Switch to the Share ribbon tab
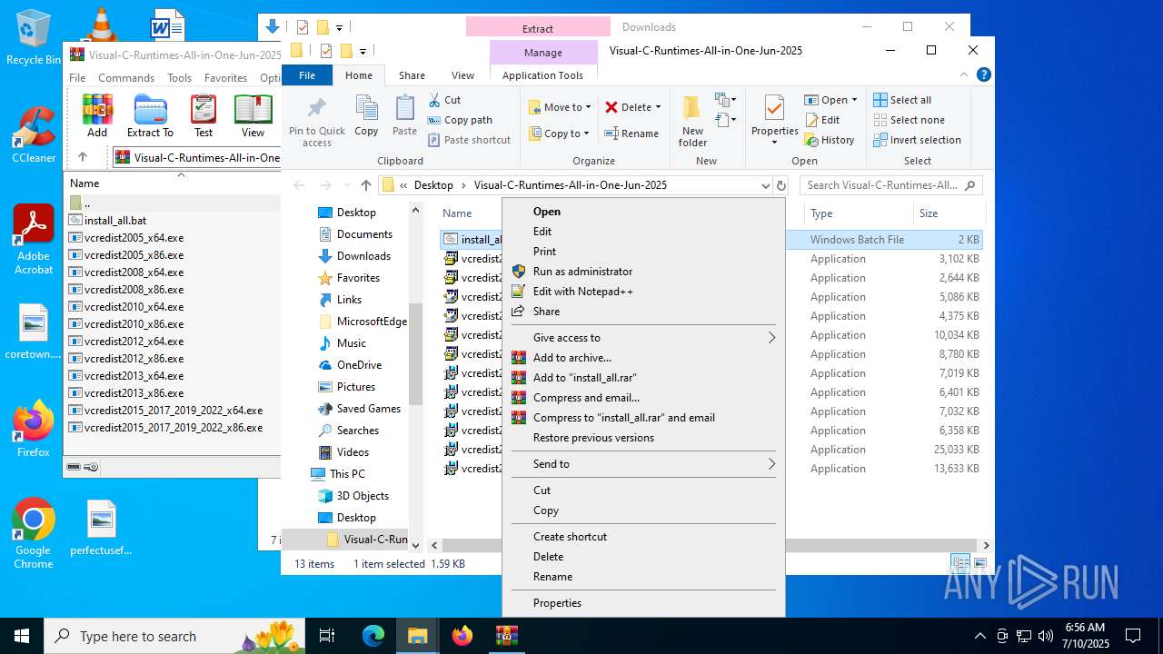Image resolution: width=1163 pixels, height=654 pixels. tap(412, 75)
